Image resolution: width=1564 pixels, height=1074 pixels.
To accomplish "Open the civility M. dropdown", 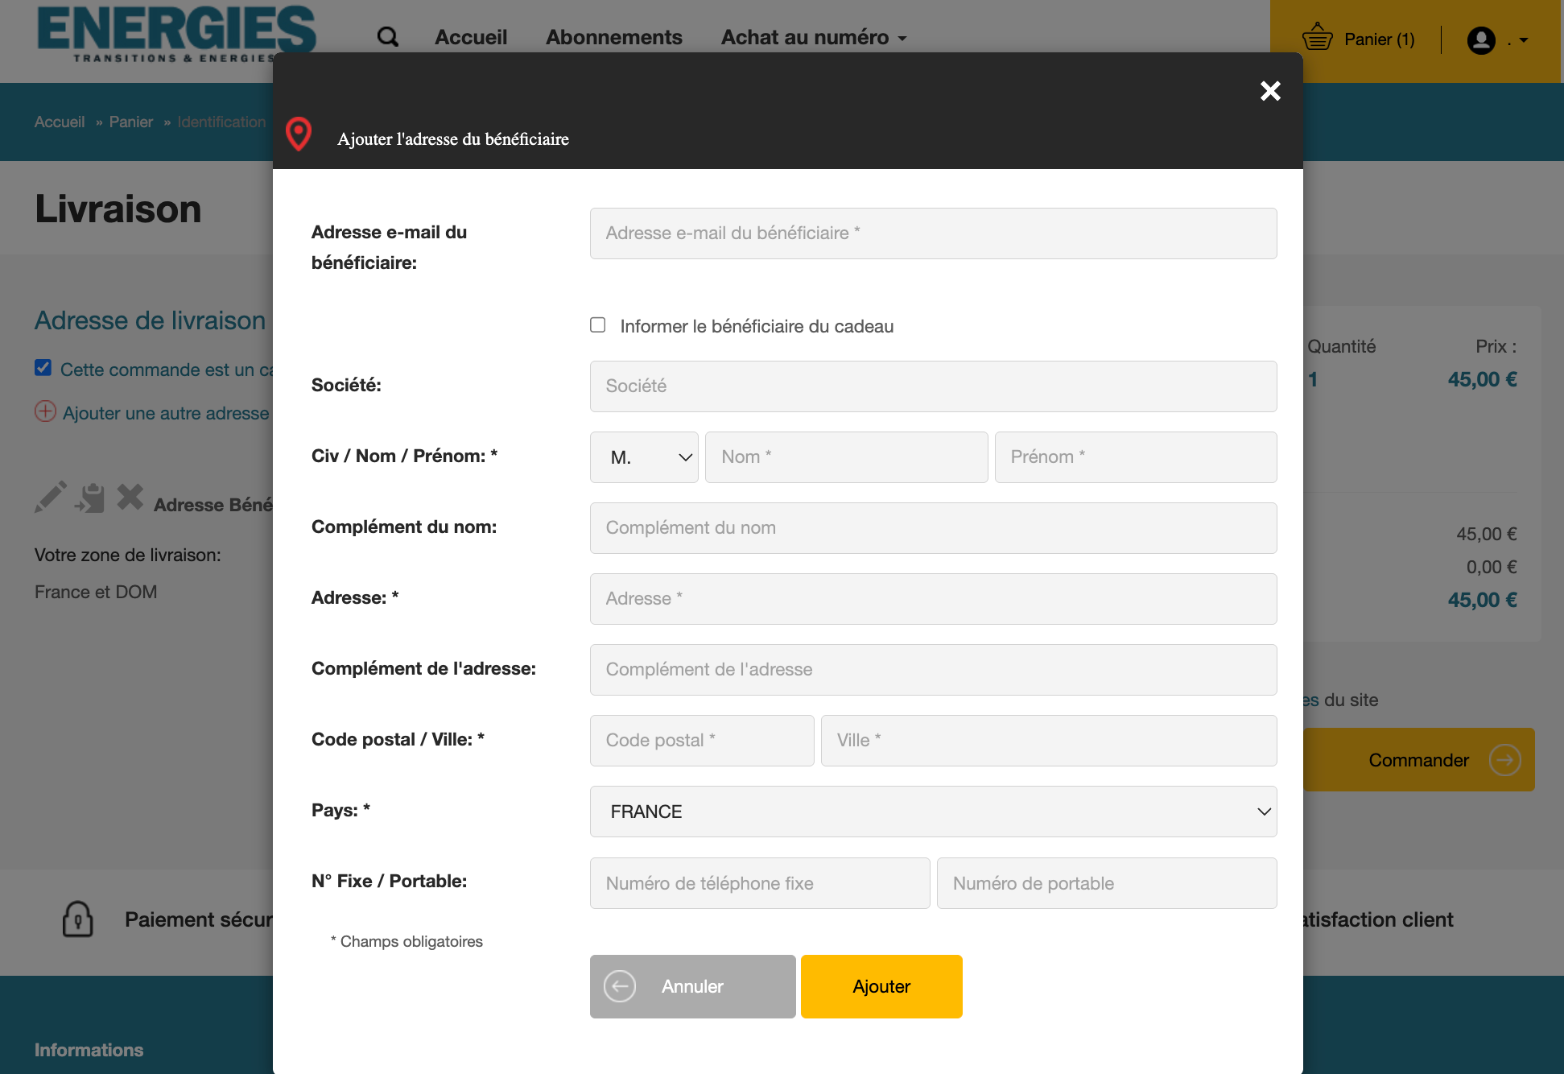I will point(644,457).
